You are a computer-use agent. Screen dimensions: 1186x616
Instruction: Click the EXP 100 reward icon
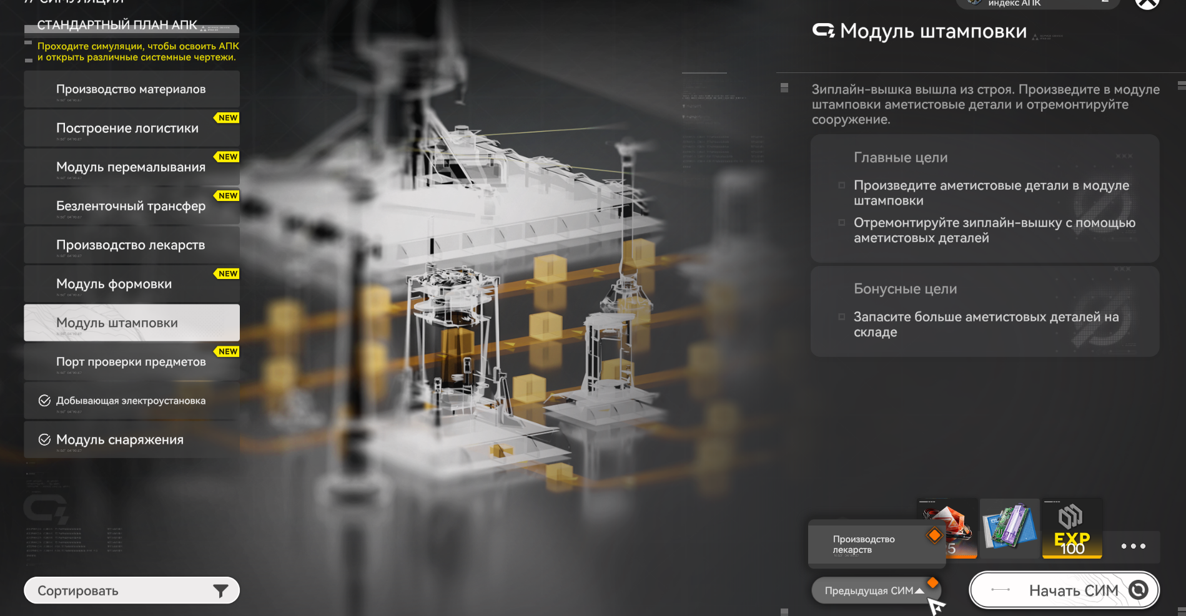[1072, 528]
